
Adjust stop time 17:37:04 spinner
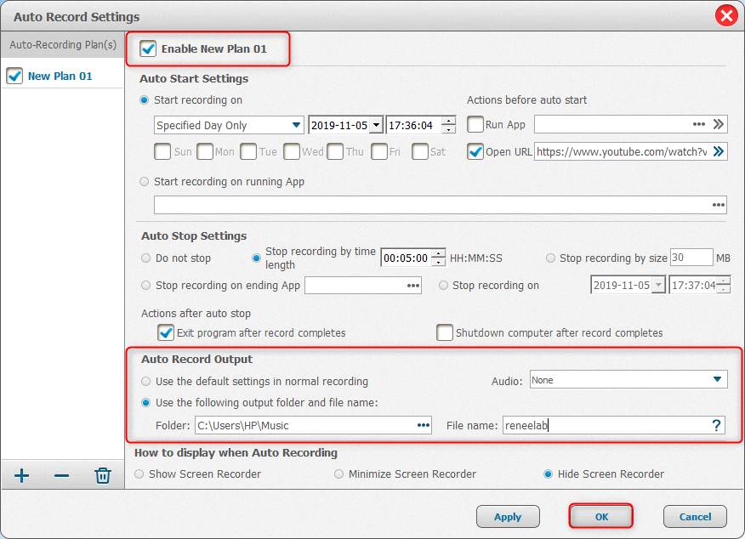coord(723,285)
